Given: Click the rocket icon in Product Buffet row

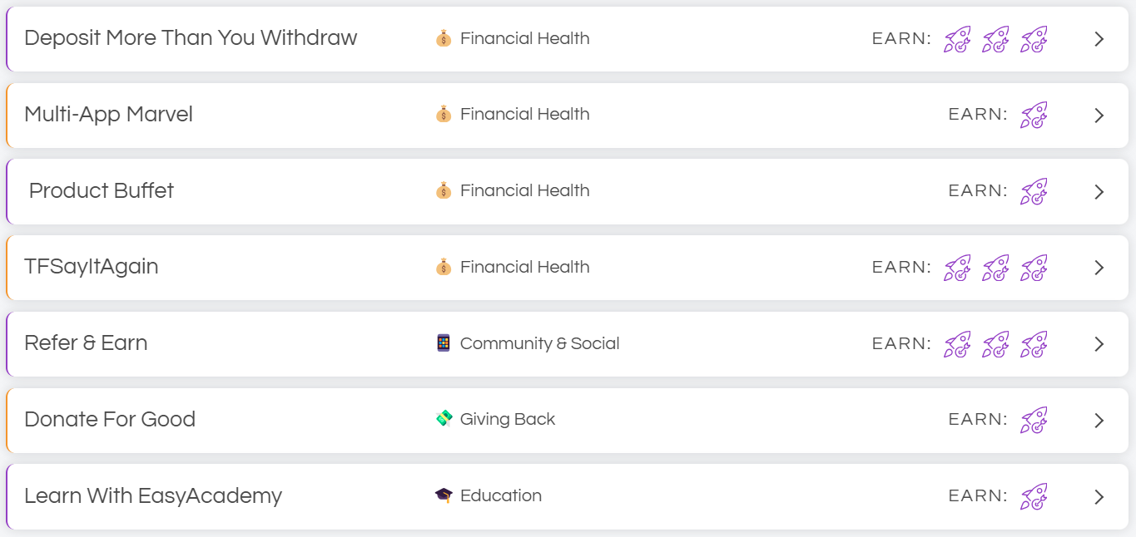Looking at the screenshot, I should [x=1034, y=191].
